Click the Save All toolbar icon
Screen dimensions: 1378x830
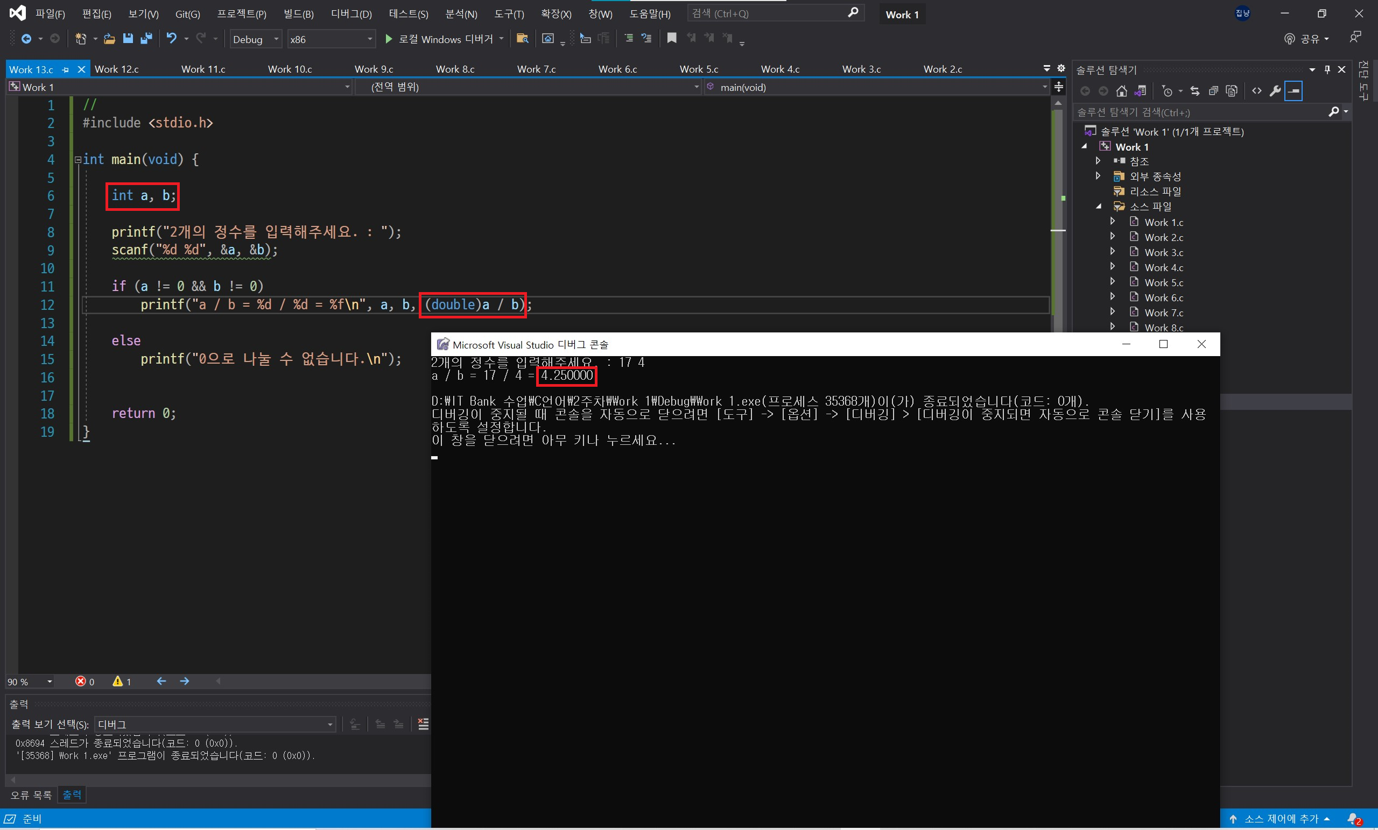(146, 39)
